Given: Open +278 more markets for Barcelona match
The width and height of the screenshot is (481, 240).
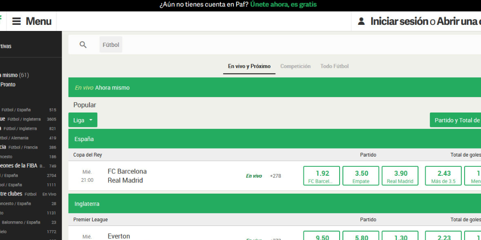Looking at the screenshot, I should tap(275, 176).
